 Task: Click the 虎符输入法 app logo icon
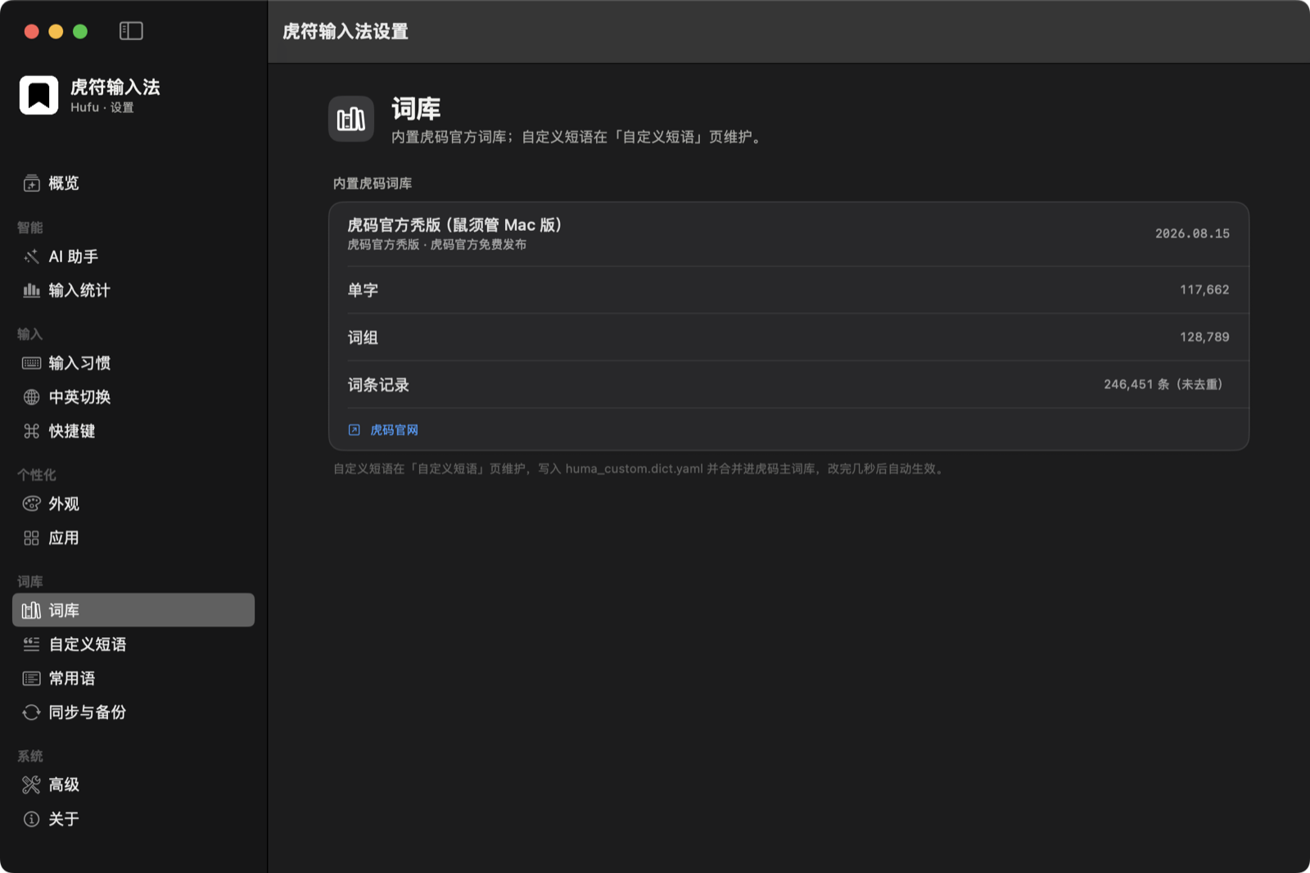[38, 95]
